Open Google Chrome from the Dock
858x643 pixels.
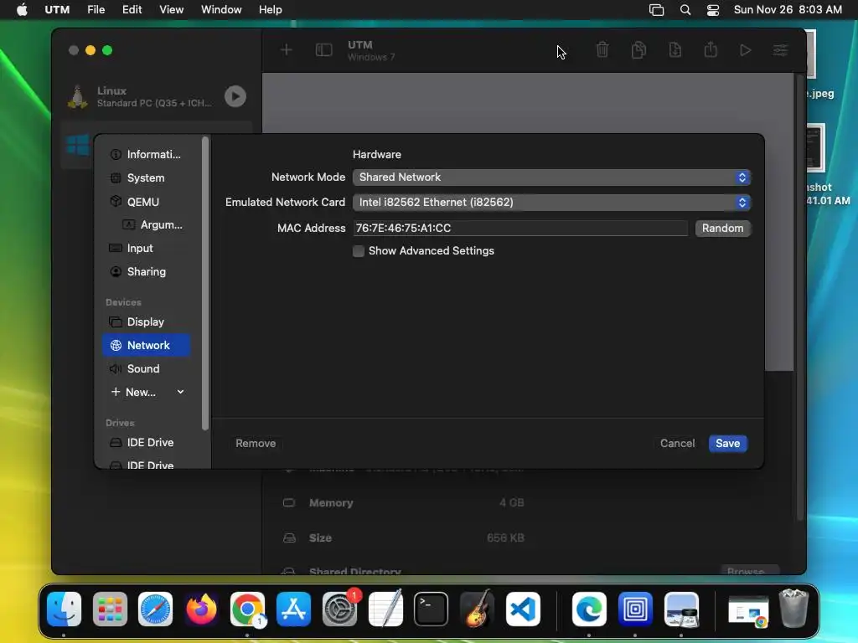[x=247, y=609]
